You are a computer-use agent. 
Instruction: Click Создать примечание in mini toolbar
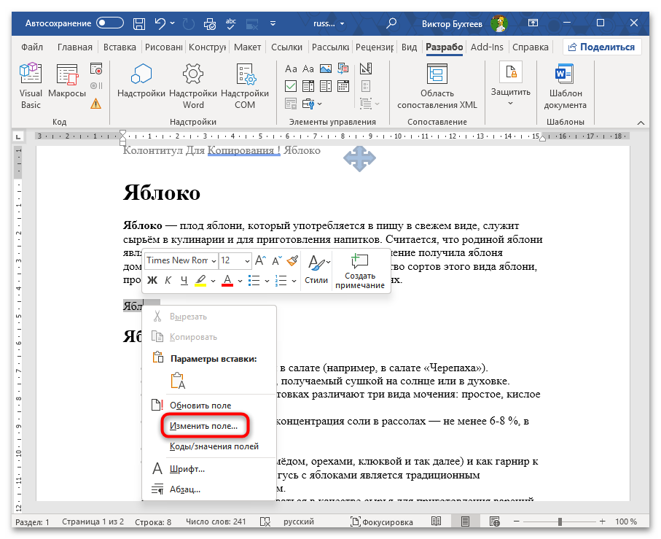359,271
